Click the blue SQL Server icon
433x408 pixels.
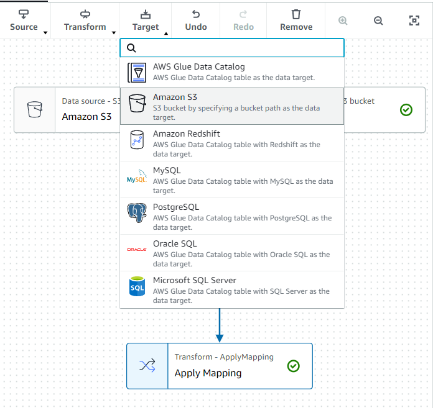pyautogui.click(x=137, y=286)
